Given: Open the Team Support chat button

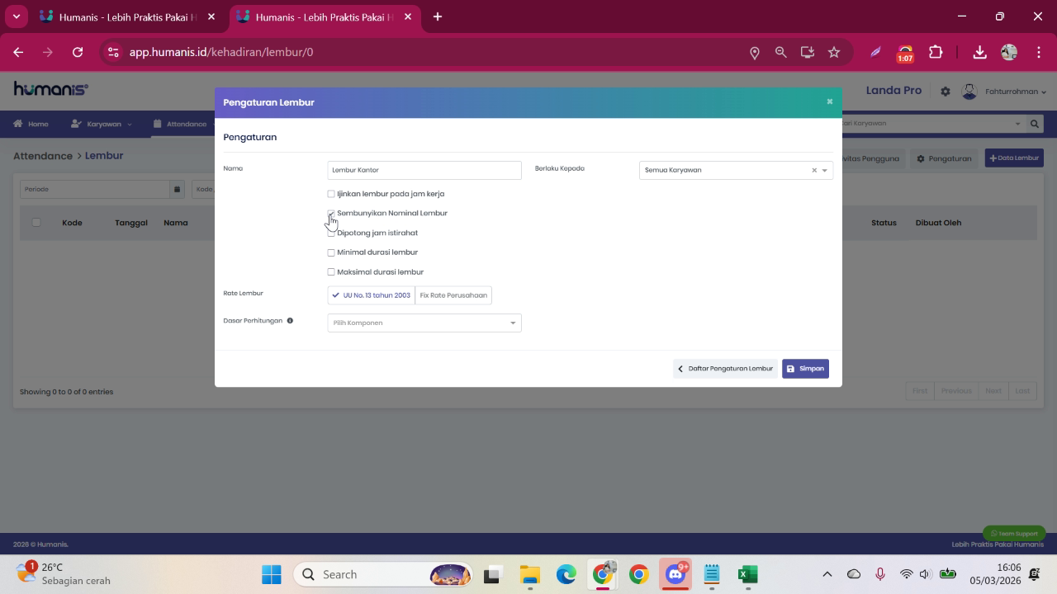Looking at the screenshot, I should pyautogui.click(x=1014, y=534).
